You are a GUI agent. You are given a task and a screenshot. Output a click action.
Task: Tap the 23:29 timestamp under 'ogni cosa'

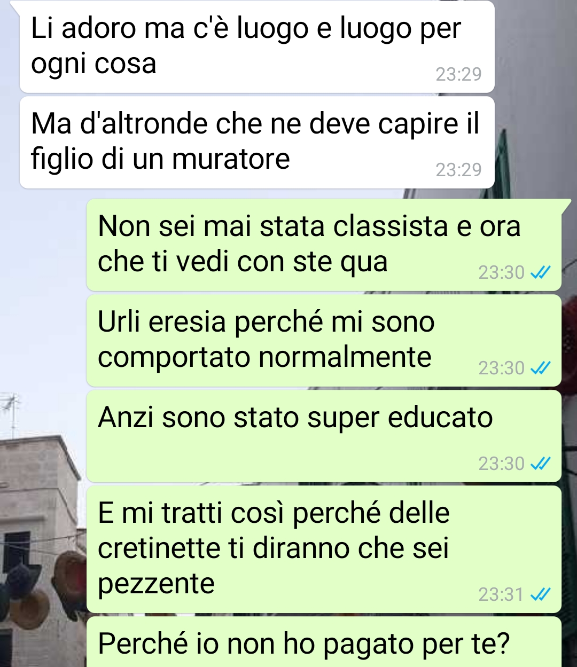point(458,74)
